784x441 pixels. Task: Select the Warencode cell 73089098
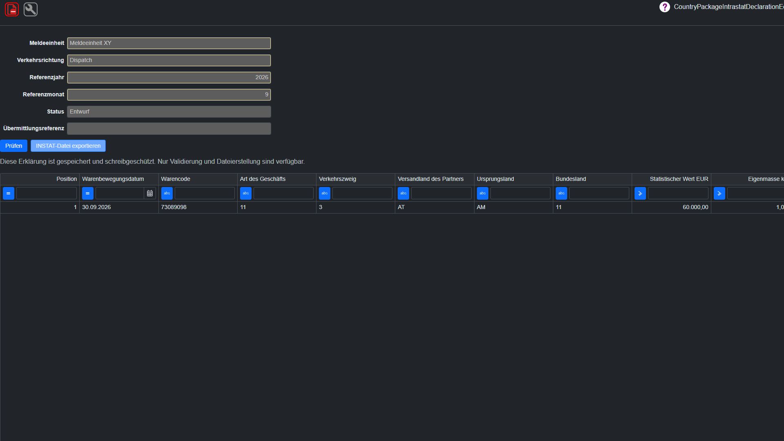click(x=198, y=207)
